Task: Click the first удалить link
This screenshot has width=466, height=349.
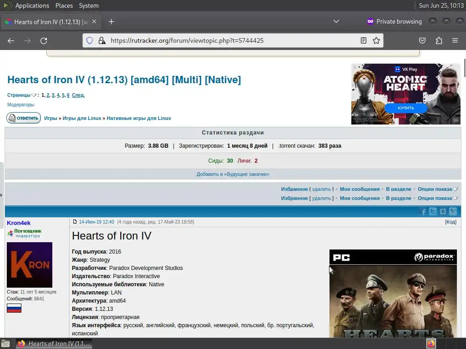Action: [x=321, y=189]
